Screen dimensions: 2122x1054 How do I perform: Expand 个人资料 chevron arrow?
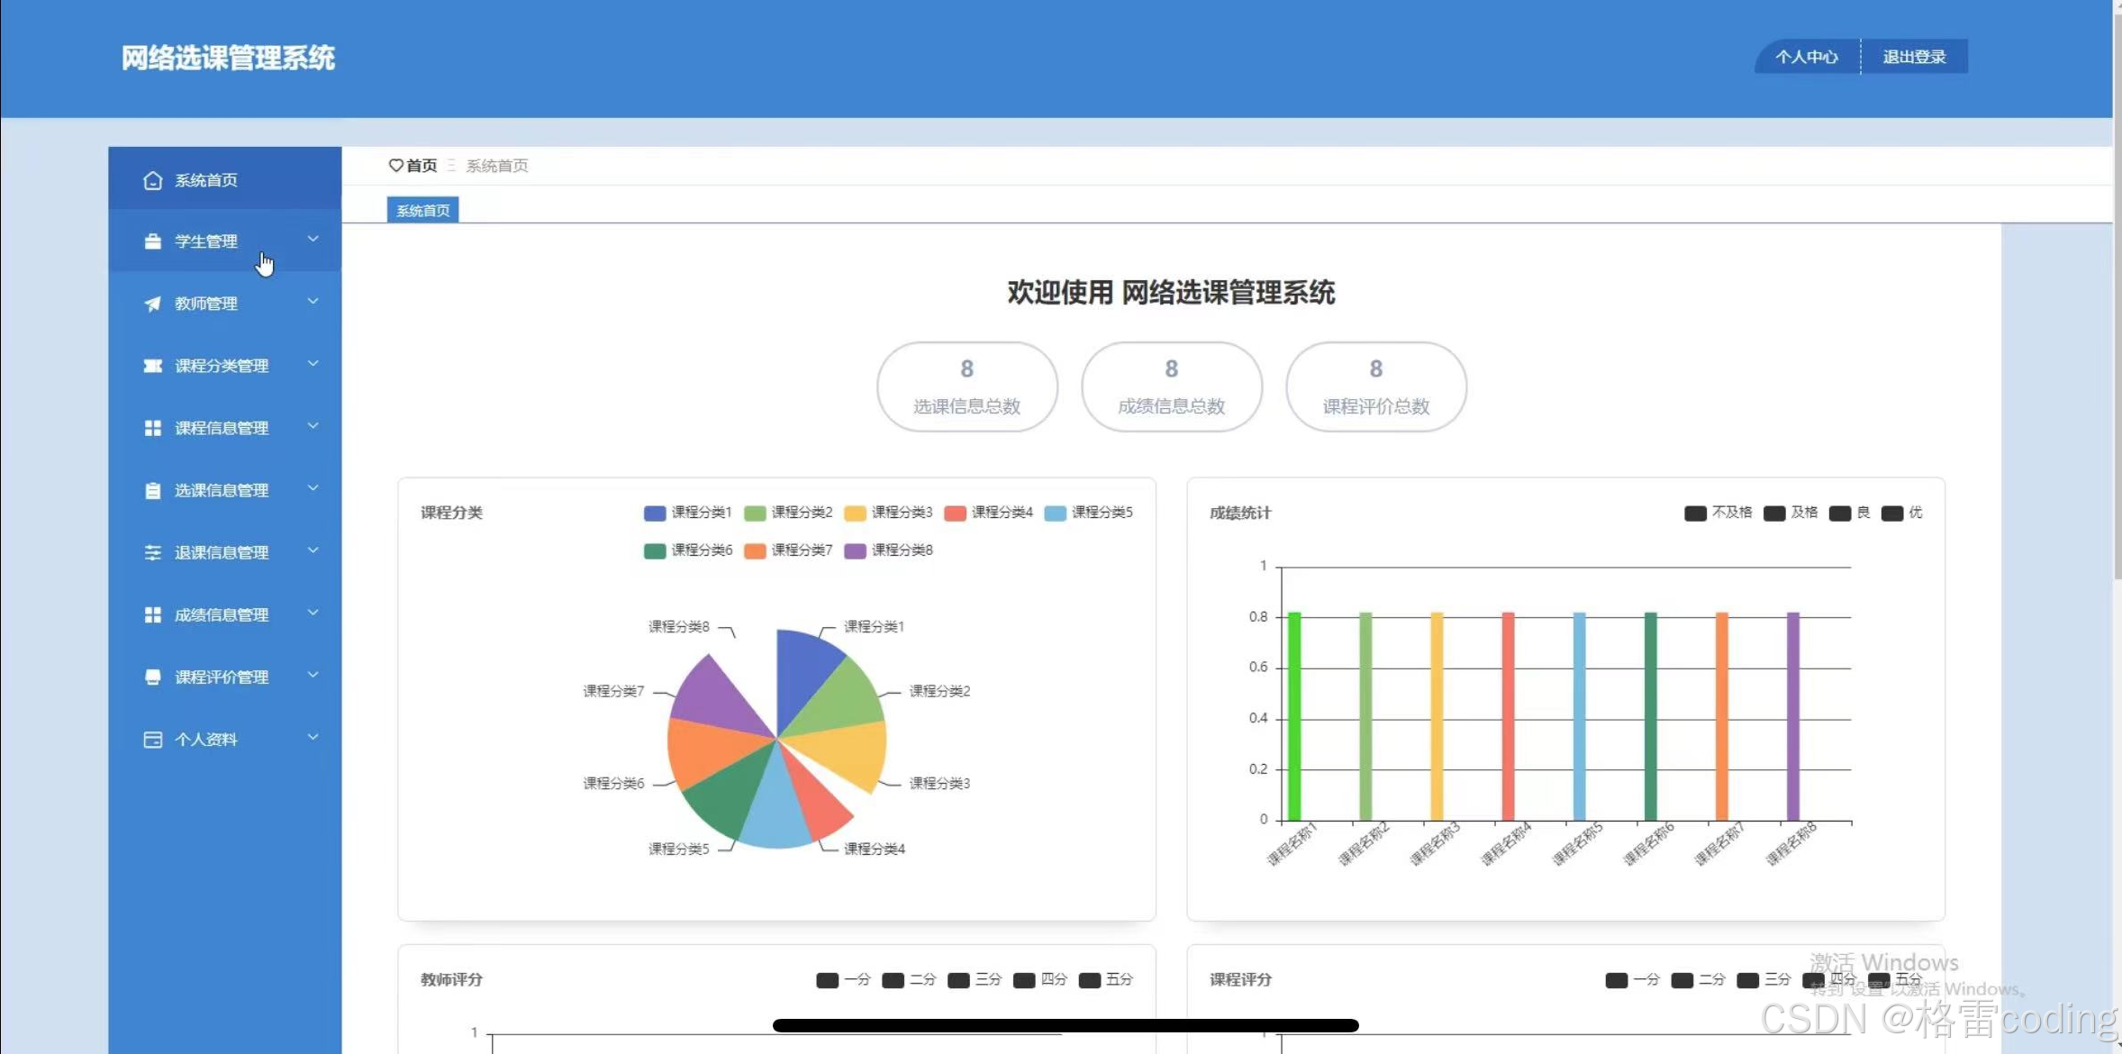click(x=313, y=738)
